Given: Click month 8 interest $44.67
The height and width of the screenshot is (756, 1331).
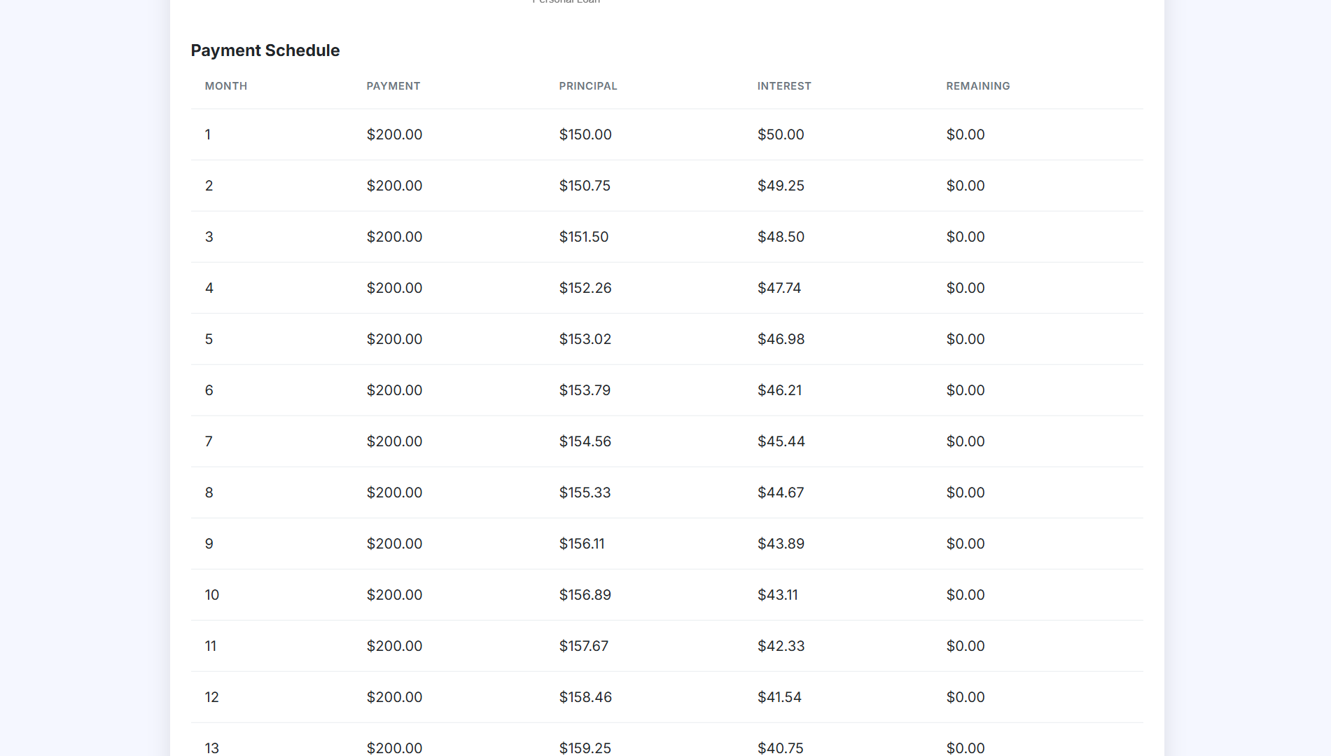Looking at the screenshot, I should tap(780, 493).
